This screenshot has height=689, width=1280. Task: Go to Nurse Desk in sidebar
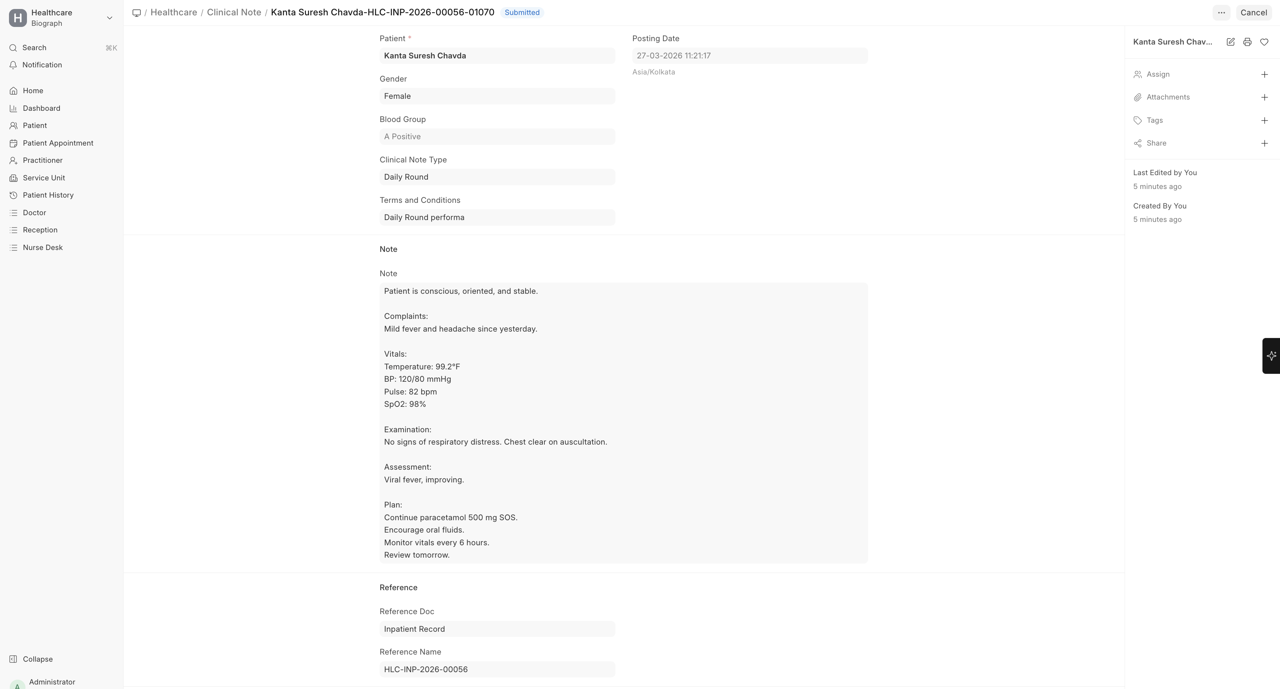[42, 247]
